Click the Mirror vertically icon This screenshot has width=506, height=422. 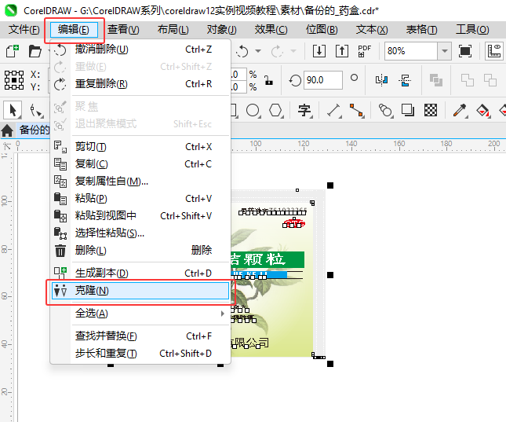point(405,80)
